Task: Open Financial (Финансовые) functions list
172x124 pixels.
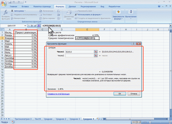Action: click(19, 18)
